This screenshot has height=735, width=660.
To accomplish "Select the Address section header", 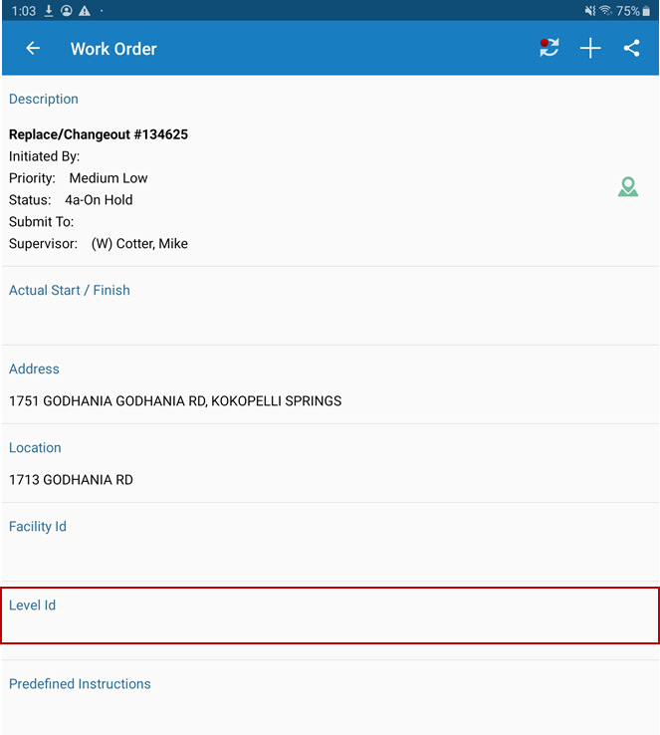I will point(35,369).
